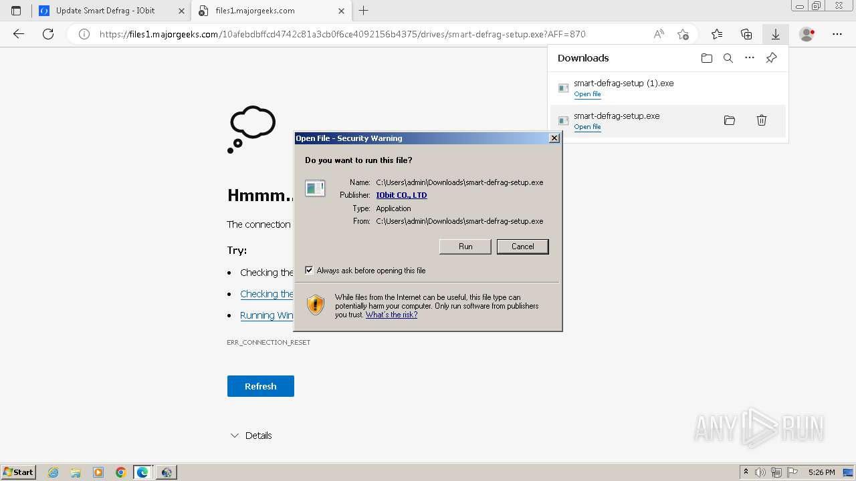The width and height of the screenshot is (856, 481).
Task: Open File Explorer from taskbar
Action: pos(76,472)
